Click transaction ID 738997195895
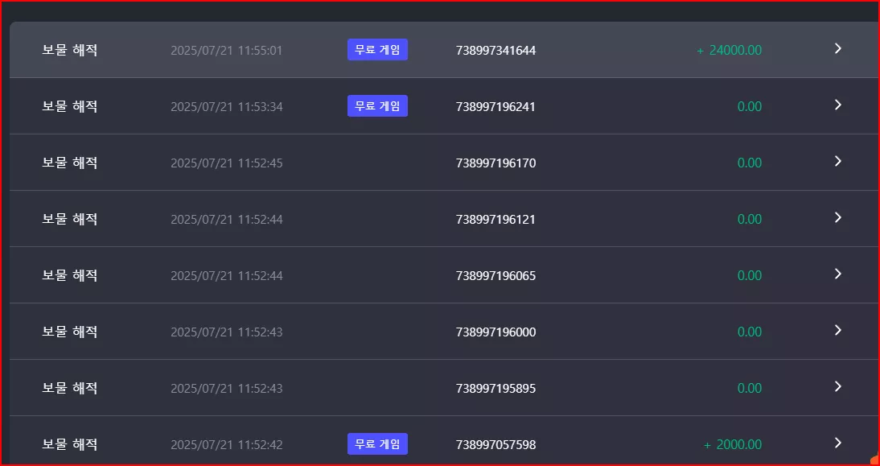880x466 pixels. point(496,389)
